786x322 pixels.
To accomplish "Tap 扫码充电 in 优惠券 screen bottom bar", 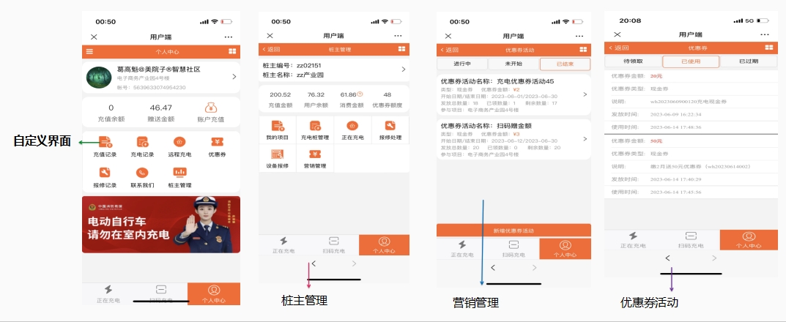I will tap(691, 240).
